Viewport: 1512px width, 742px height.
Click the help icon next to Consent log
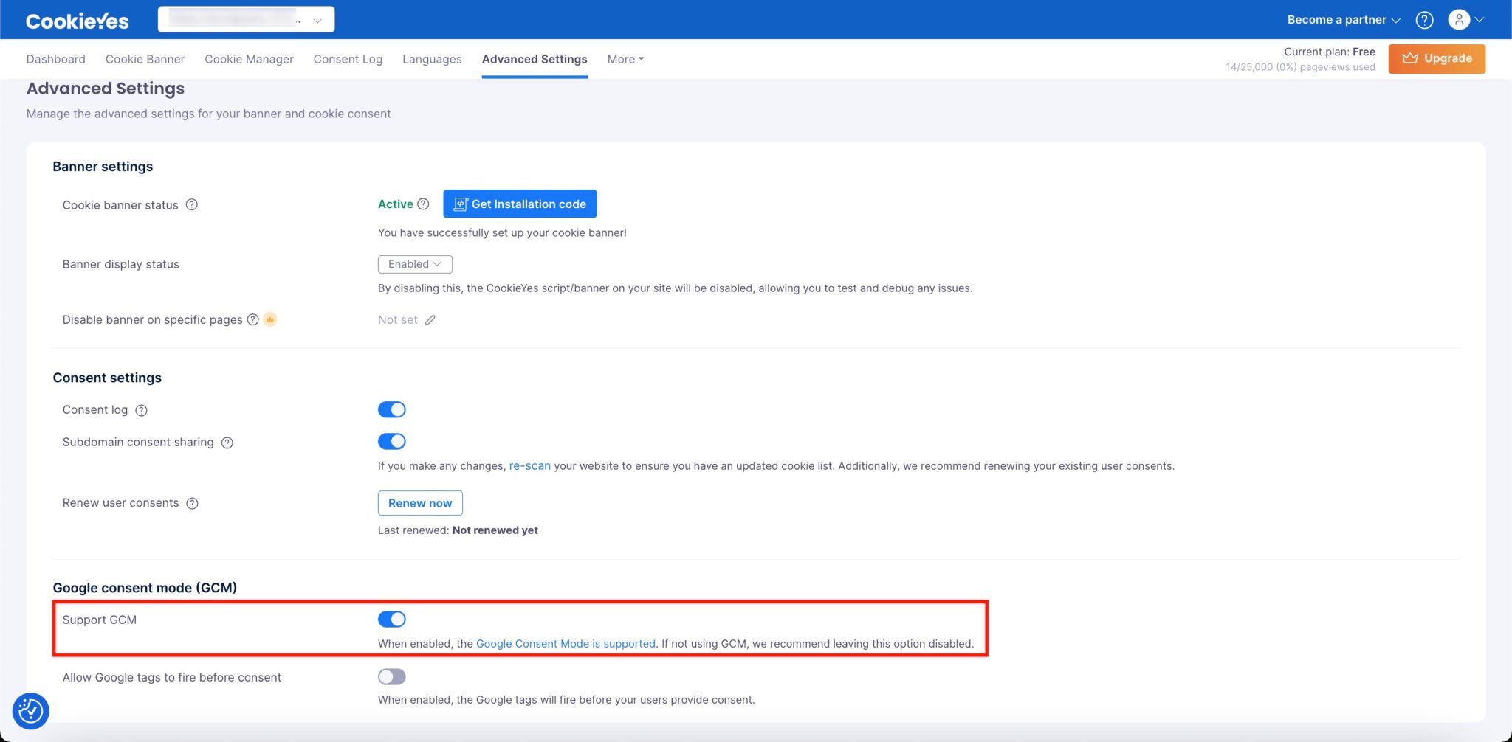pyautogui.click(x=142, y=410)
